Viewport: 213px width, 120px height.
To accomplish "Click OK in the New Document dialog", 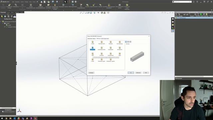I will (131, 73).
